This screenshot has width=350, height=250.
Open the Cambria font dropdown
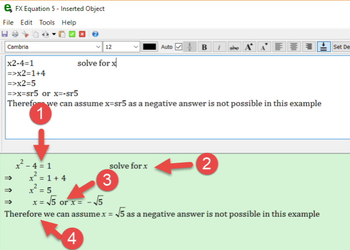[x=98, y=47]
